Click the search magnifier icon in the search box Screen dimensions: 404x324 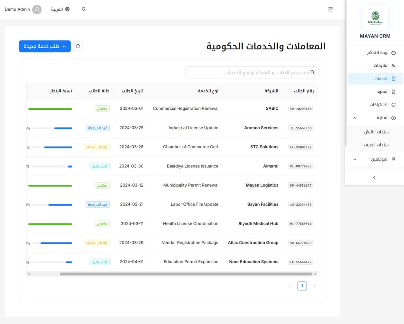tap(312, 72)
